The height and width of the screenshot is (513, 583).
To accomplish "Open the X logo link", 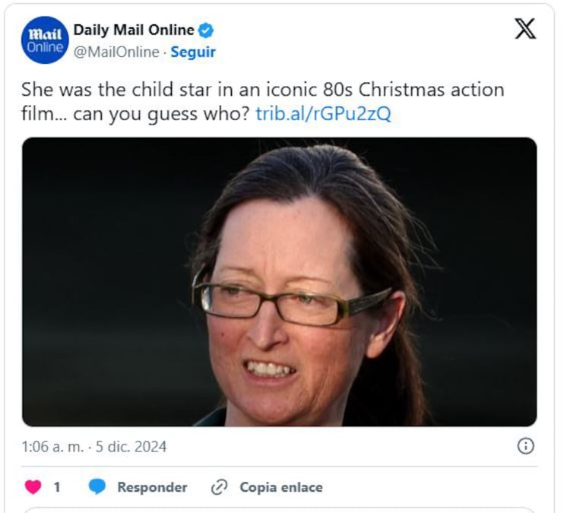I will [524, 30].
